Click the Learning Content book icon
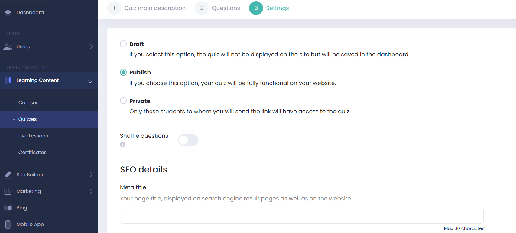The height and width of the screenshot is (233, 516). 8,80
